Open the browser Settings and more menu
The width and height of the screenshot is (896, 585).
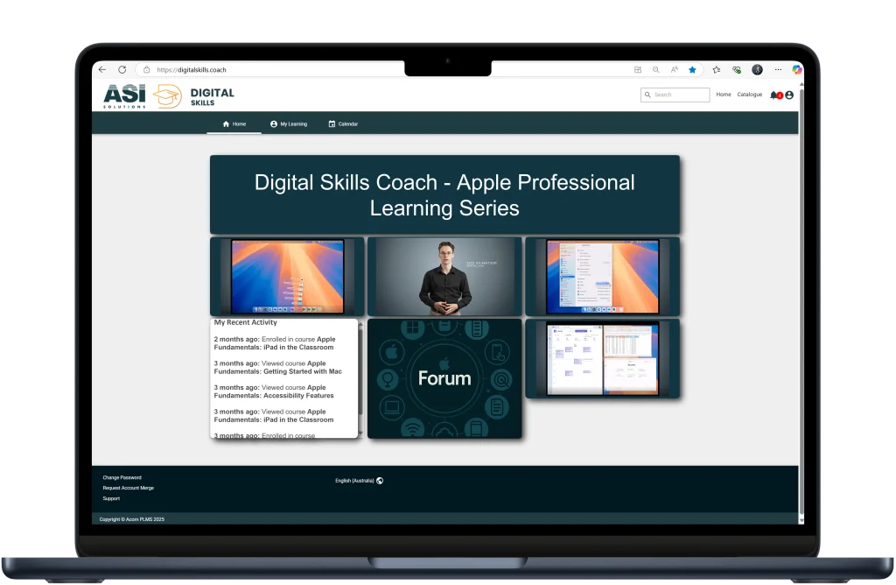[778, 70]
